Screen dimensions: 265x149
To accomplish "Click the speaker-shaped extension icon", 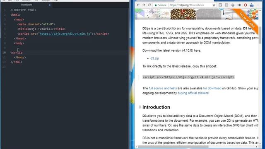I will tap(239, 5).
